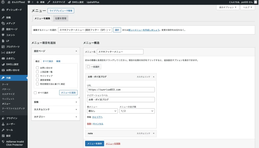The image size is (259, 148).
Task: Select the 最近 tab in 固定ページ
Action: (37, 61)
